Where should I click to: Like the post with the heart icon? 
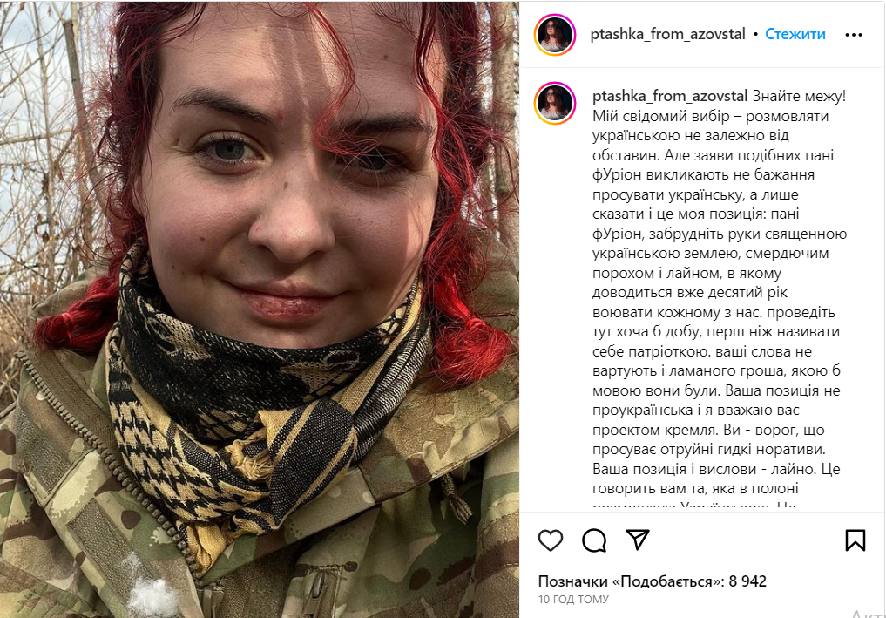coord(551,540)
